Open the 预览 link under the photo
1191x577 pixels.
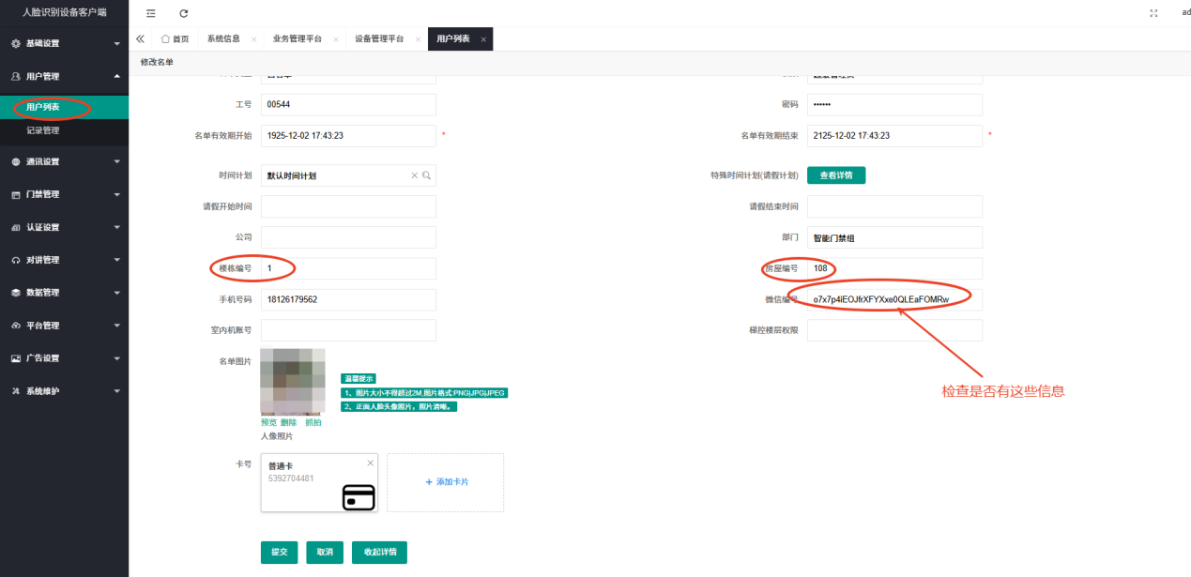tap(268, 422)
